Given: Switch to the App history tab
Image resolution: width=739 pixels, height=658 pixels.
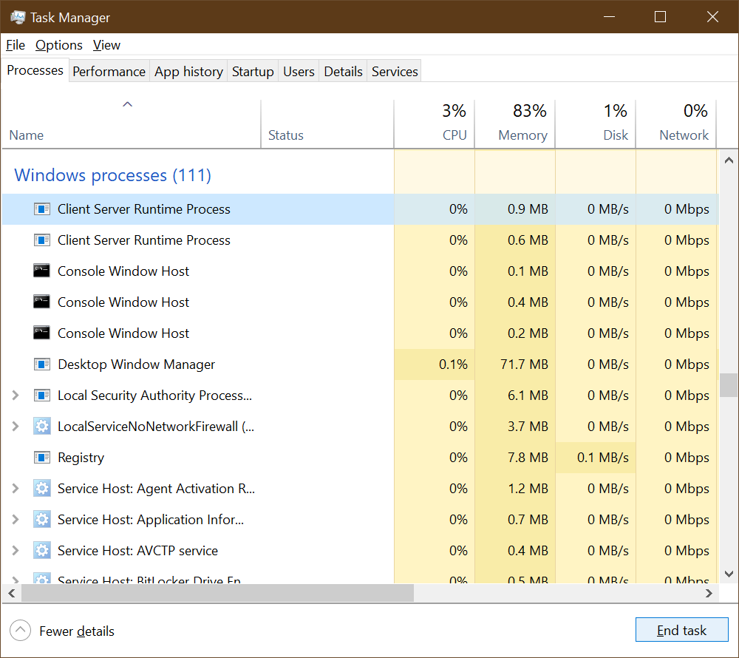Looking at the screenshot, I should [x=188, y=72].
